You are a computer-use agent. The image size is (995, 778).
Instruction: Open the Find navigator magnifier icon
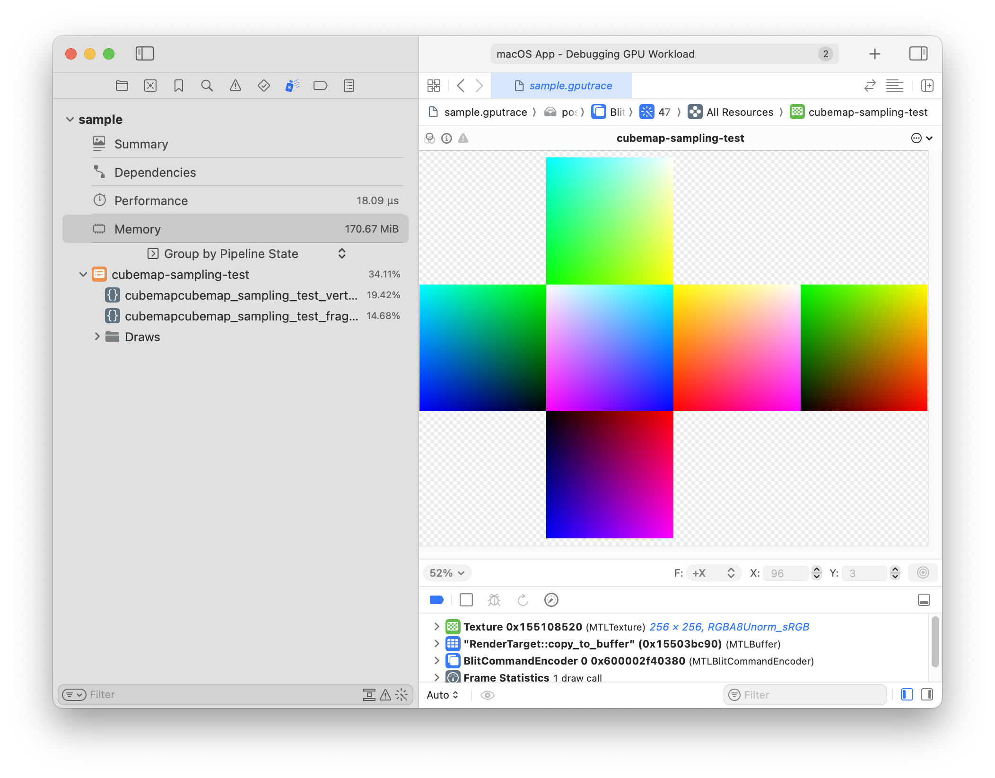click(207, 86)
